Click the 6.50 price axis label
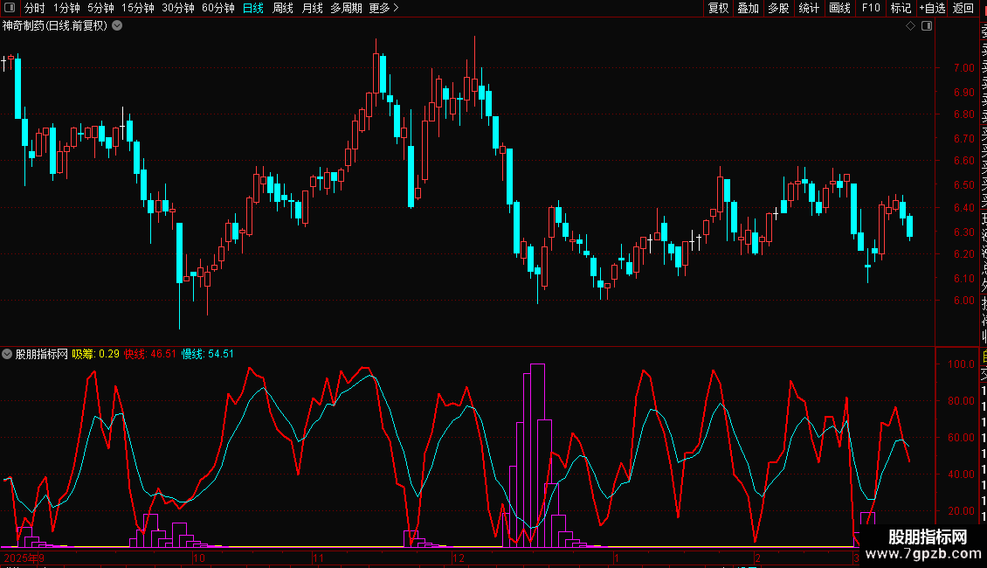 click(963, 185)
